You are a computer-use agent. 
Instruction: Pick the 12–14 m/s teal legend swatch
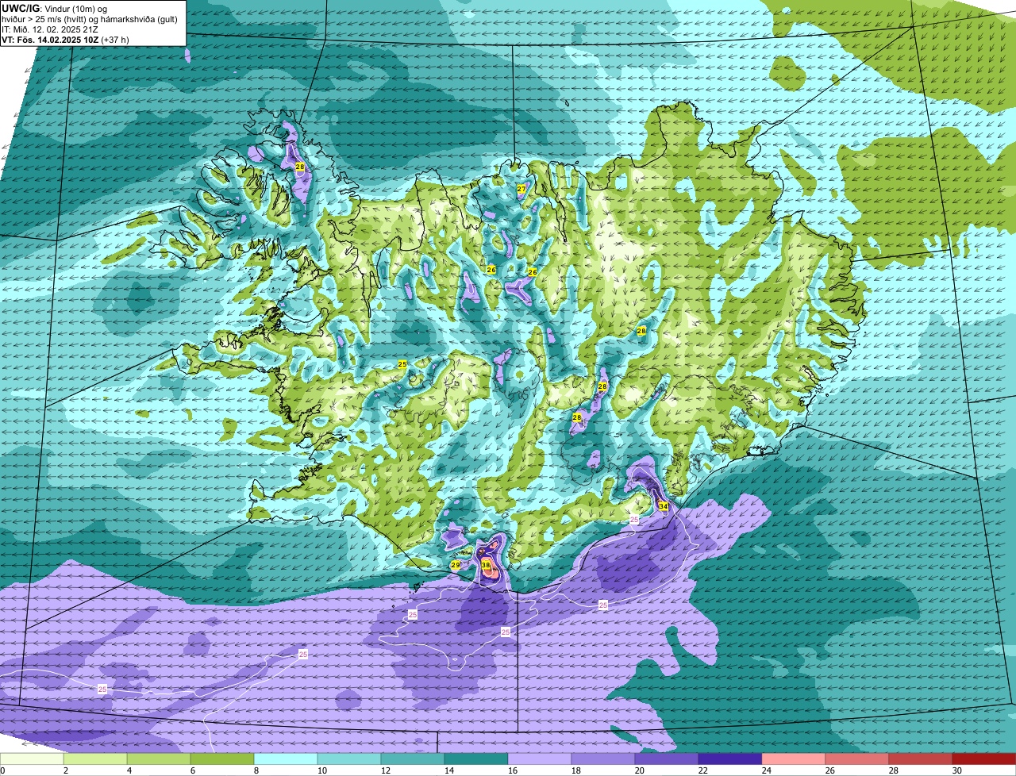tap(413, 759)
